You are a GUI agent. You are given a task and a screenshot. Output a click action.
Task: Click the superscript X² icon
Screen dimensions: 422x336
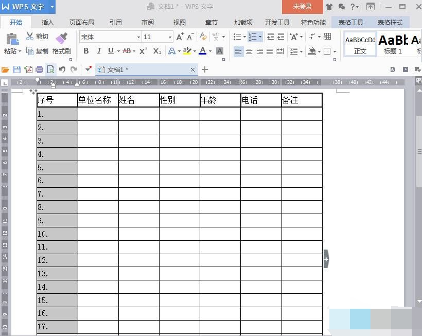144,51
